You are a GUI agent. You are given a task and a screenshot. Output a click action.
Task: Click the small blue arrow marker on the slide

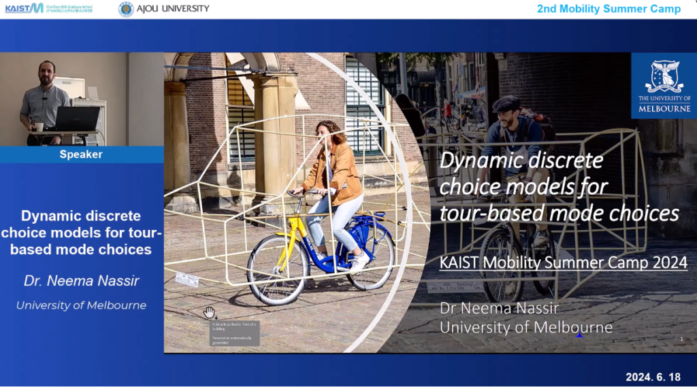579,335
